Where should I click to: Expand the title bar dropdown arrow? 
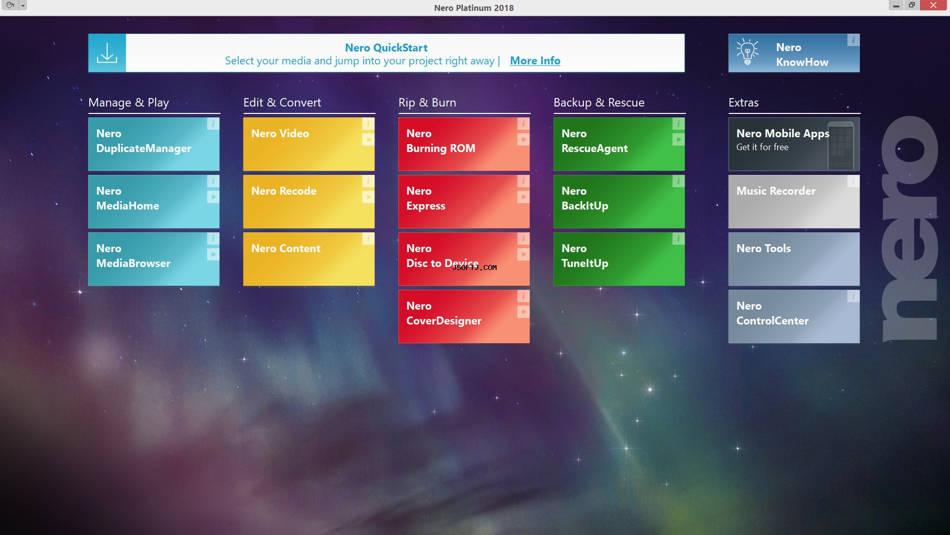click(23, 5)
